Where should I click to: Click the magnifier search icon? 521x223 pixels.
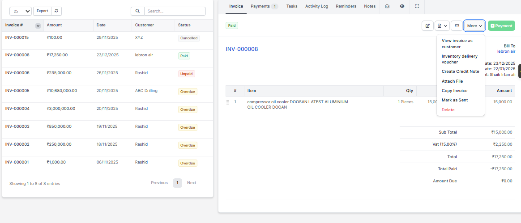(137, 11)
